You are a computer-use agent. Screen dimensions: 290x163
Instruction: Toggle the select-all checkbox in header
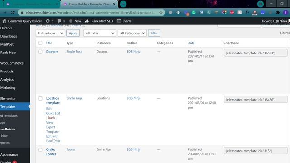(40, 43)
